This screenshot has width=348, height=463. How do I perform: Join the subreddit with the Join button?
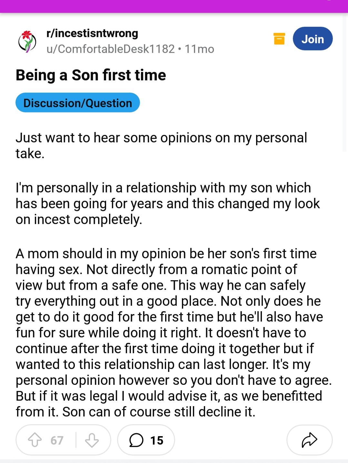pos(313,39)
